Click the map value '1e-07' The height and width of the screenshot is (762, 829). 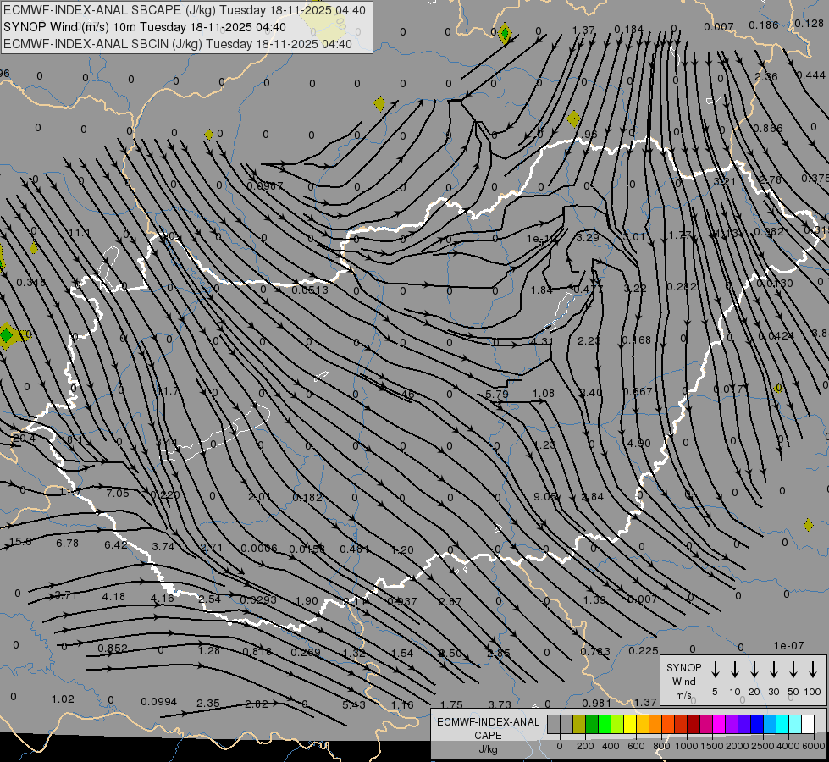coord(789,646)
